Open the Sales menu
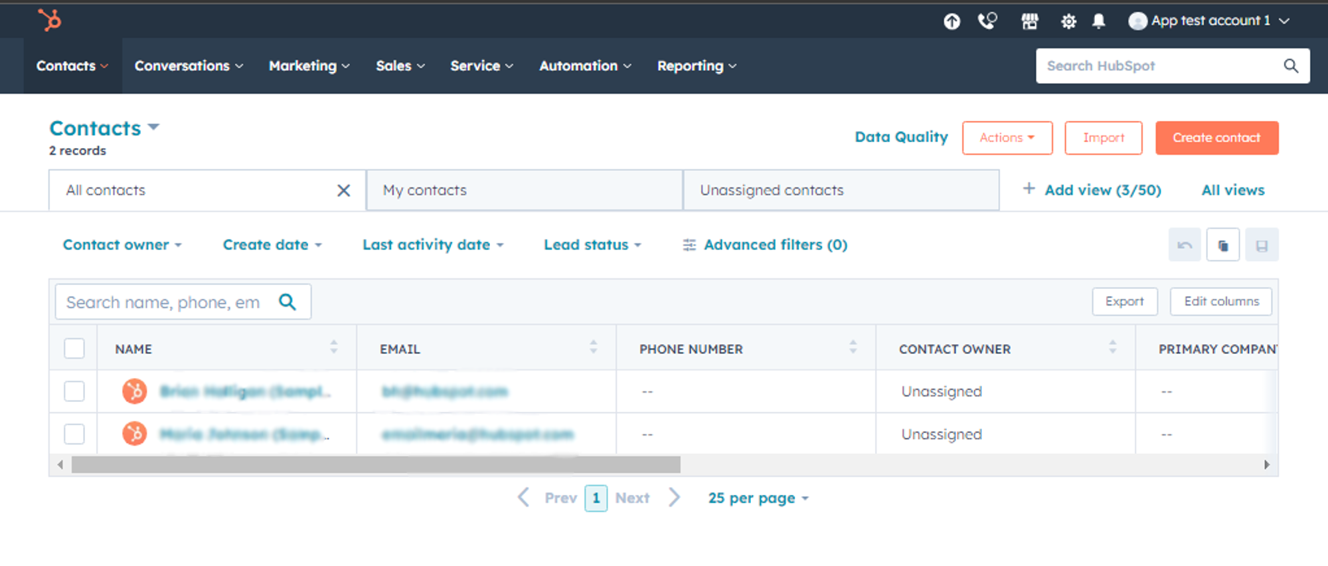 [400, 66]
